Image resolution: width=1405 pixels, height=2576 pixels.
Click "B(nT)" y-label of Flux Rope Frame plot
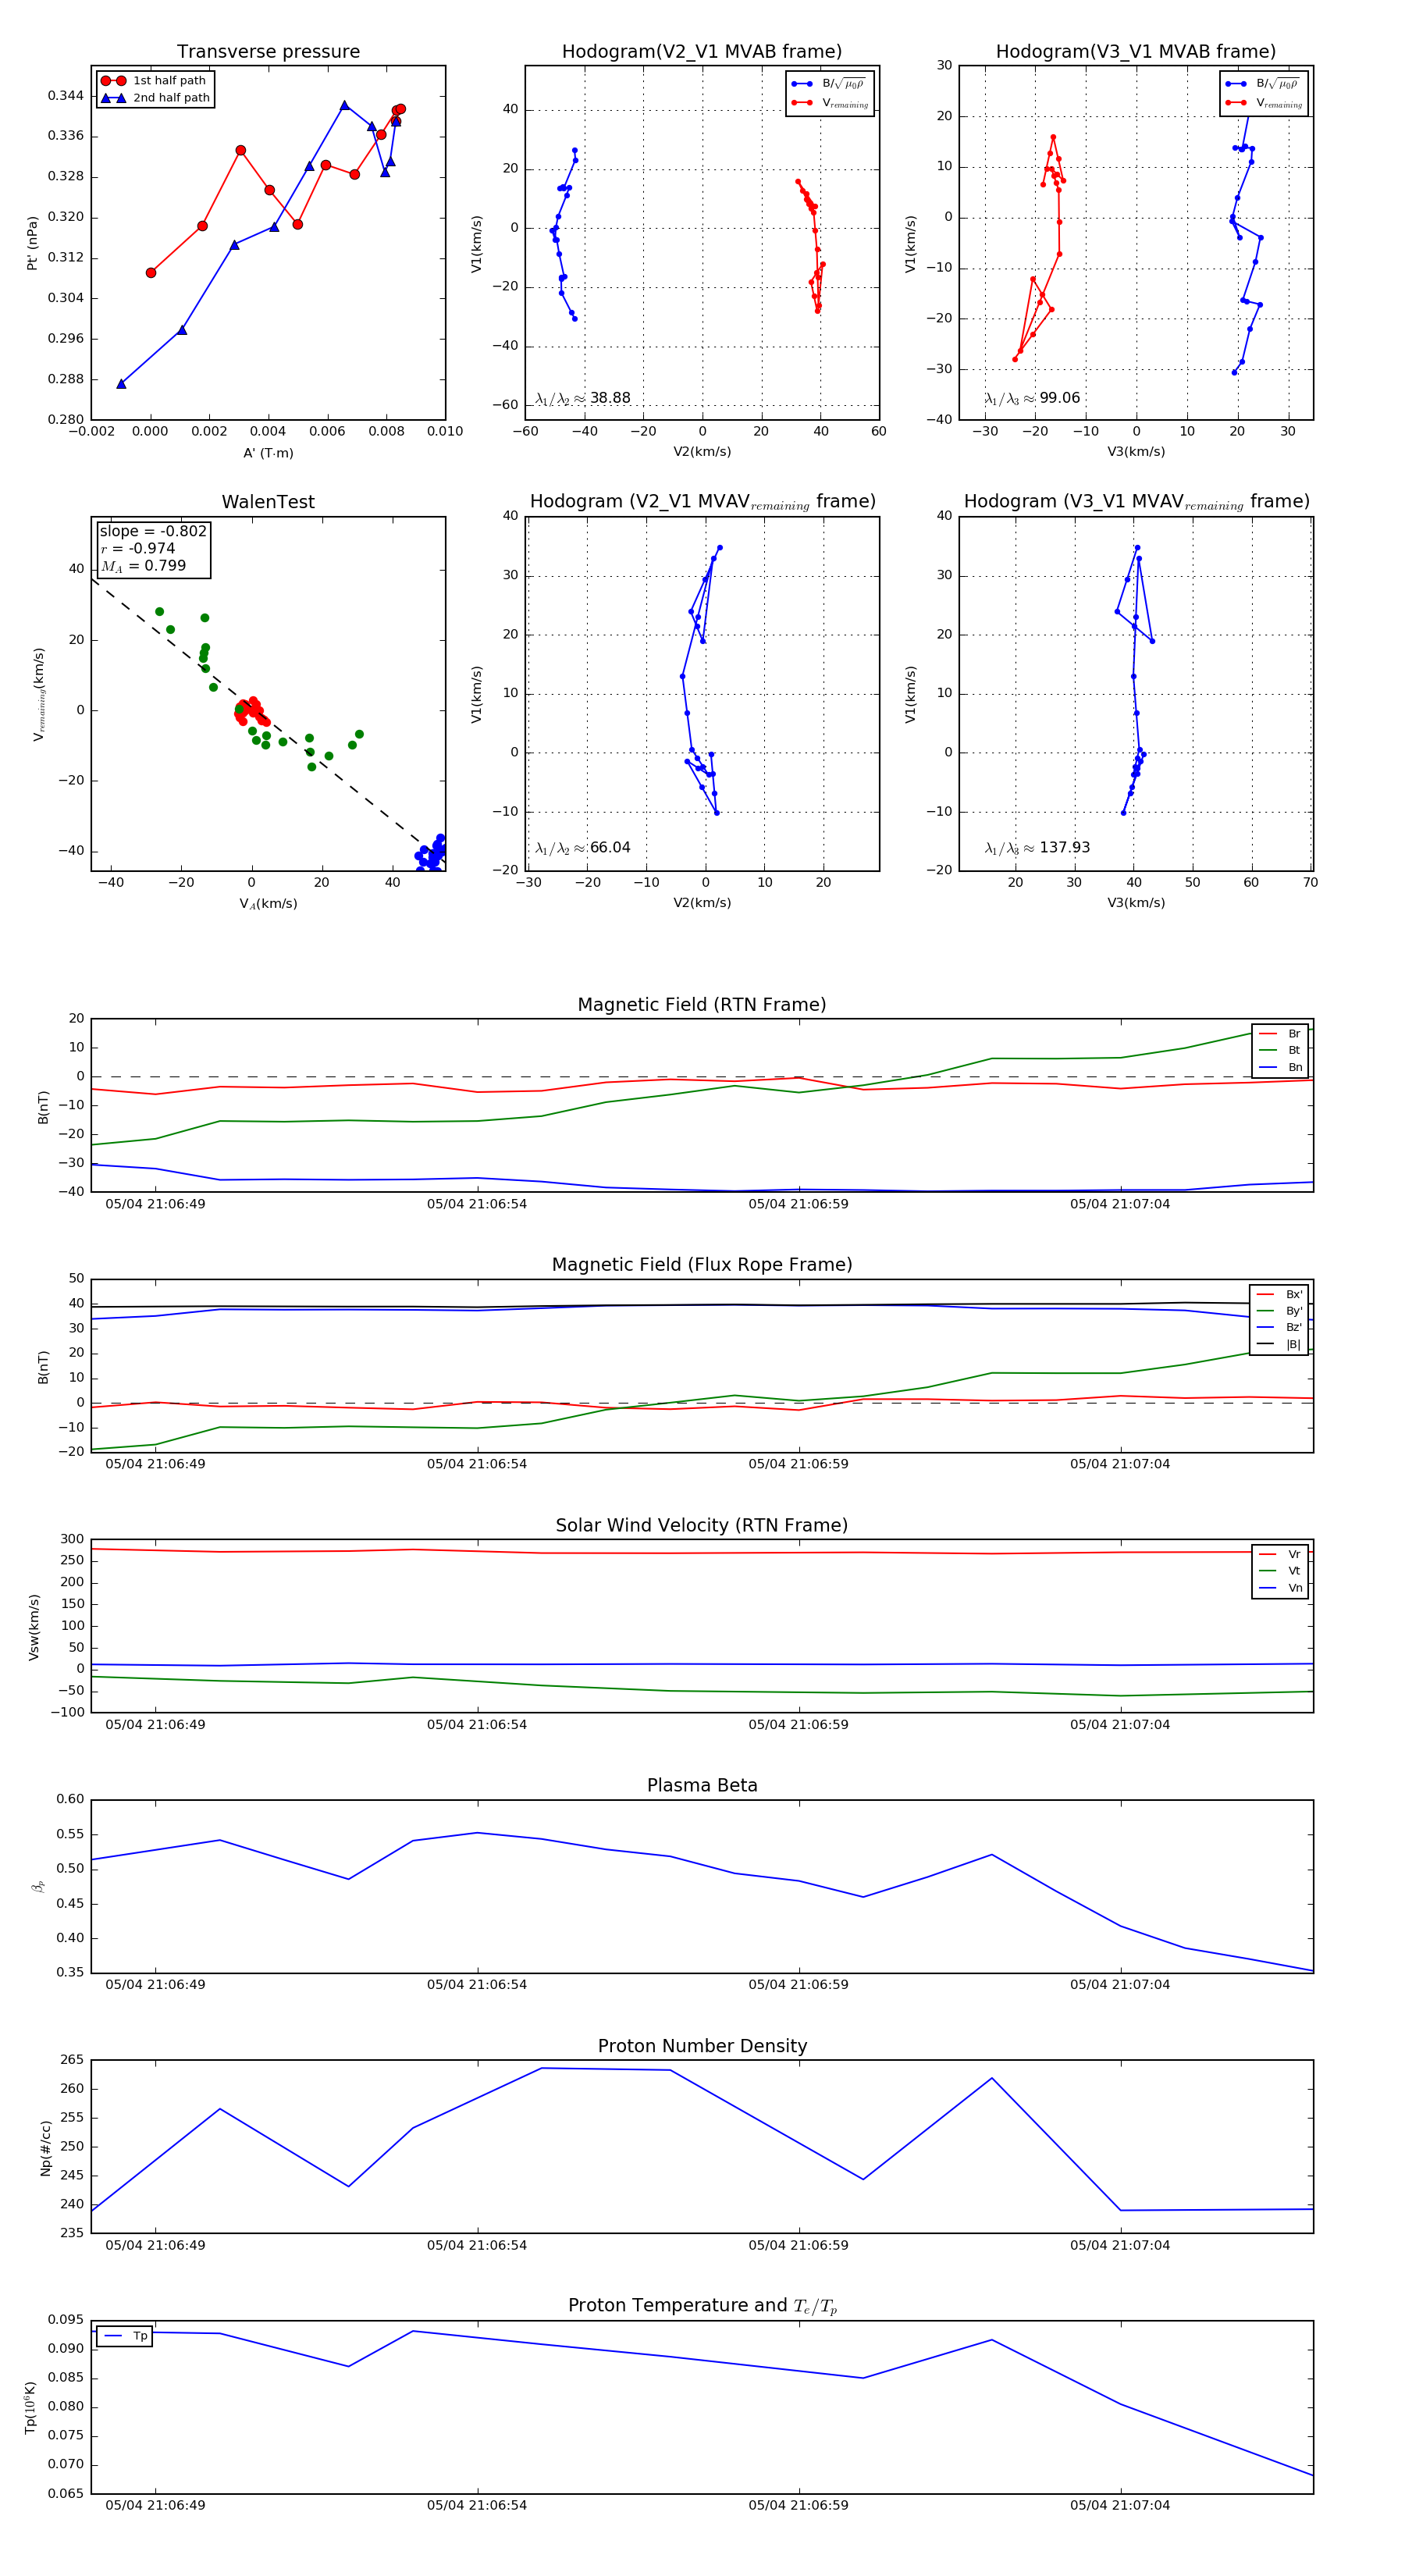coord(43,1367)
